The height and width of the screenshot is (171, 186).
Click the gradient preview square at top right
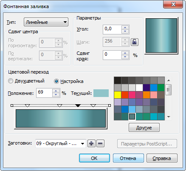[x=161, y=36]
